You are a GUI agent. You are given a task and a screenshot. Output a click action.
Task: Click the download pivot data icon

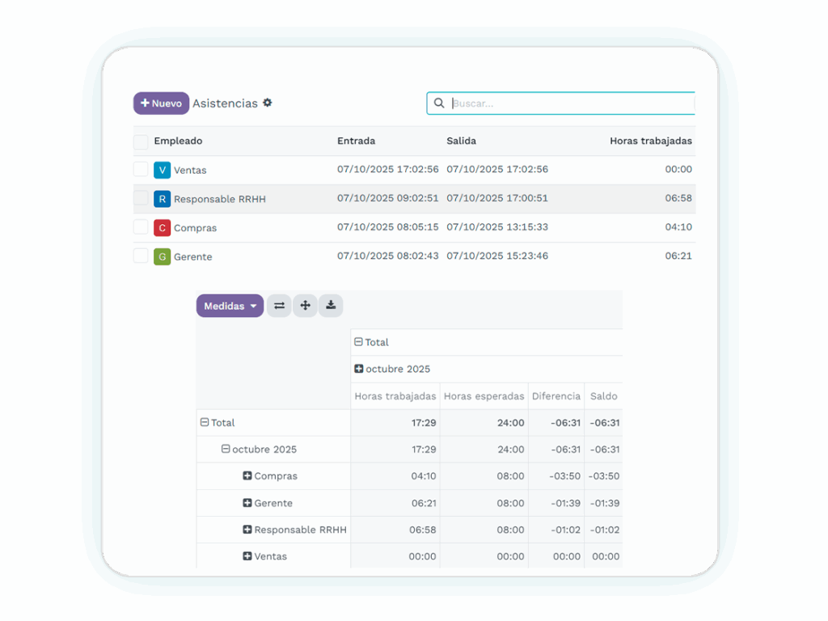click(x=331, y=306)
